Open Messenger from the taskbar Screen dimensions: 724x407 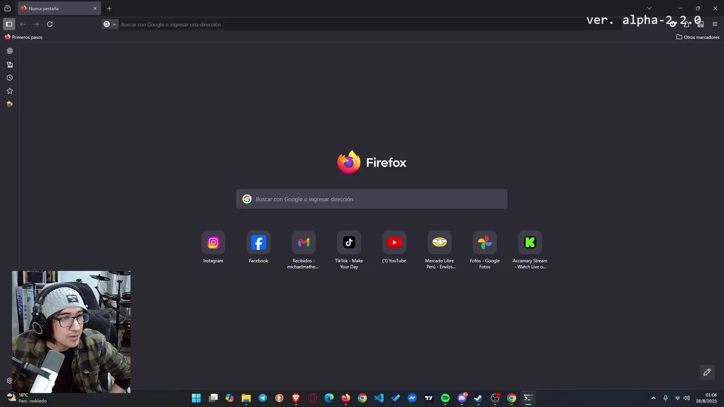pyautogui.click(x=412, y=398)
